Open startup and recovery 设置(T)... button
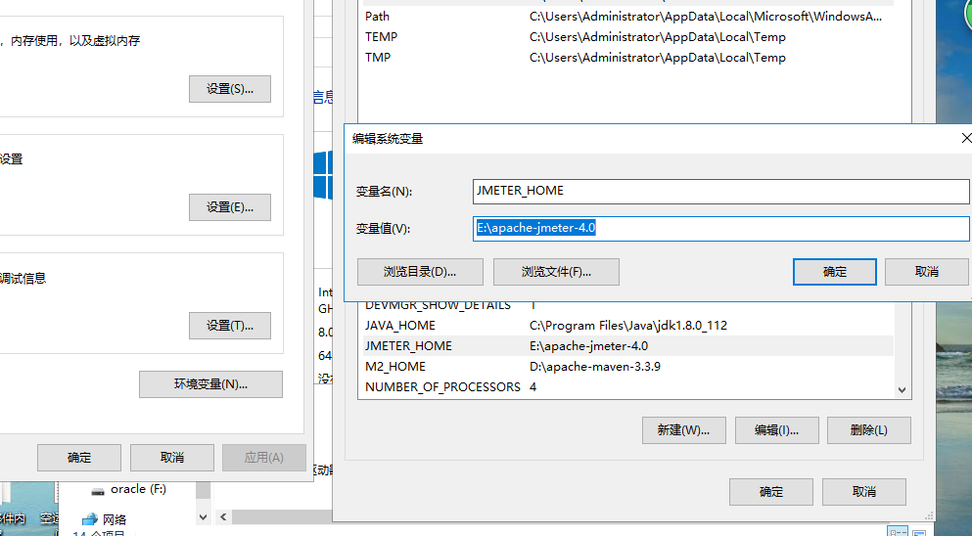The width and height of the screenshot is (972, 536). 230,326
